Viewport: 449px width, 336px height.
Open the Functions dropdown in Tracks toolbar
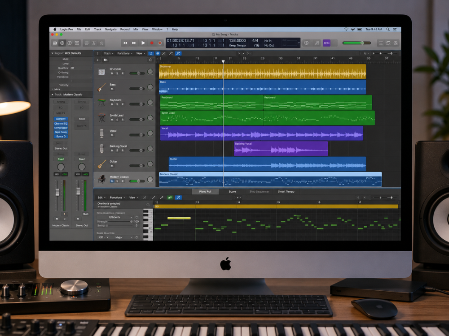[125, 53]
